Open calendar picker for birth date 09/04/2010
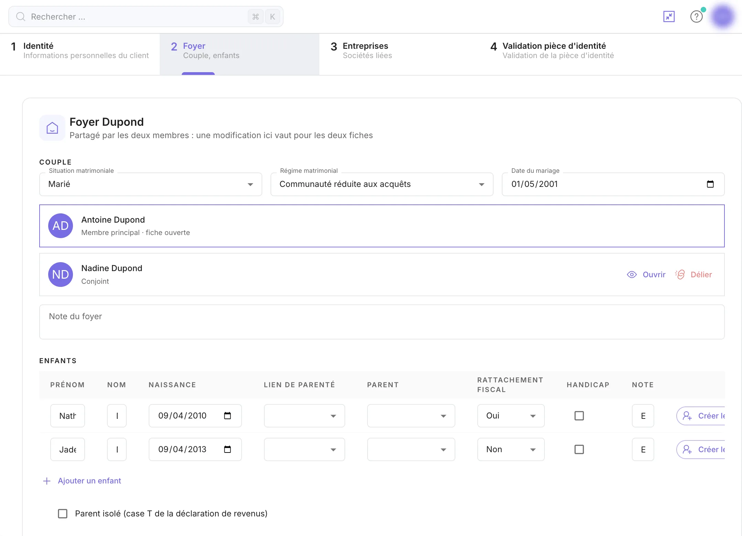 click(227, 416)
